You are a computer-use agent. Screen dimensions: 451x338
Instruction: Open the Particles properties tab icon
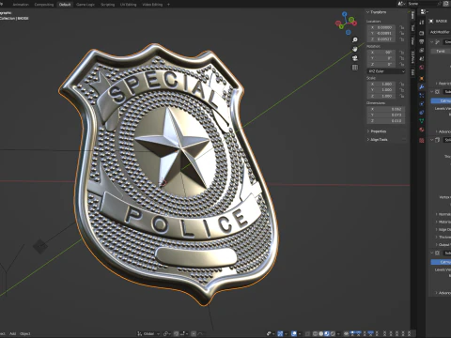(x=422, y=95)
